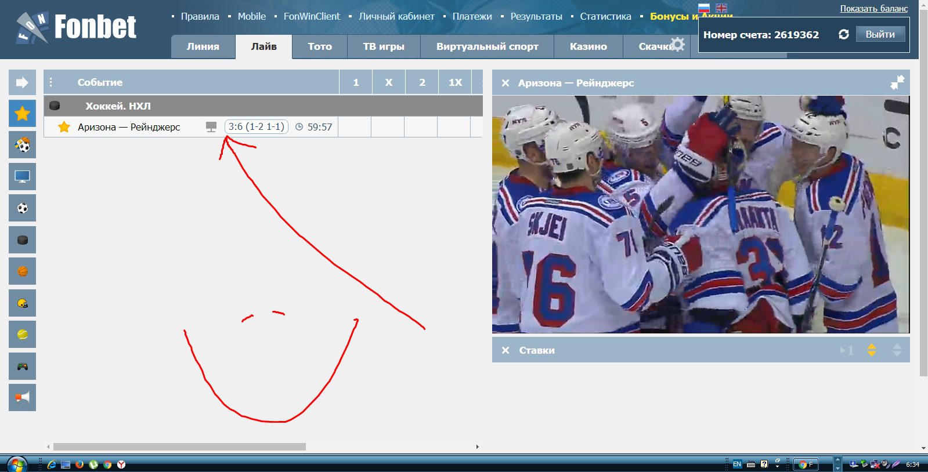Open the Mobile link
The height and width of the screenshot is (472, 928).
point(252,16)
